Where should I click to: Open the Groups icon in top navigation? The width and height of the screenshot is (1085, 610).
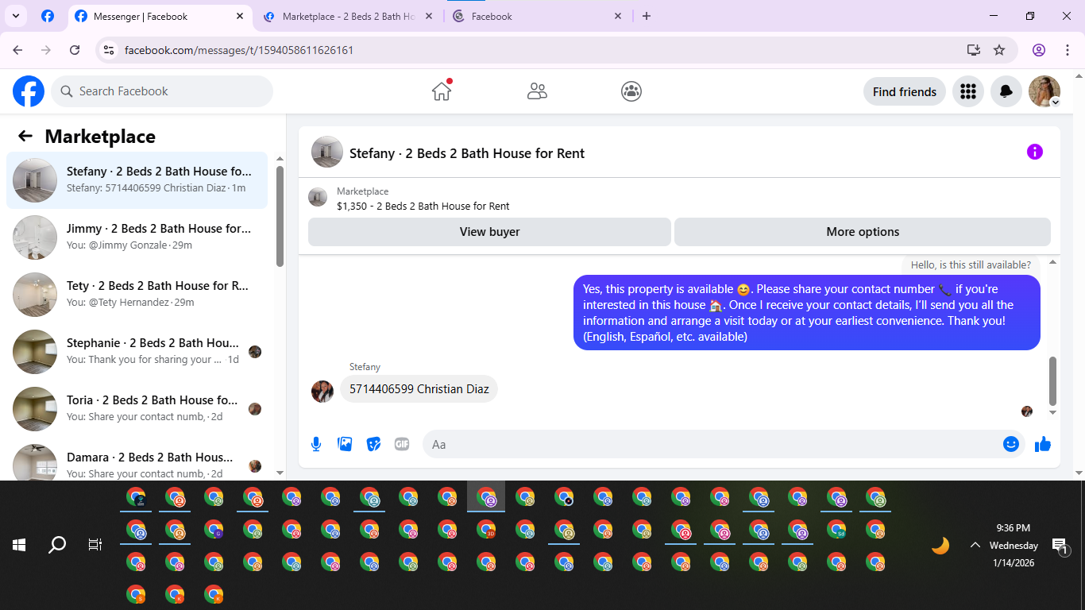631,91
